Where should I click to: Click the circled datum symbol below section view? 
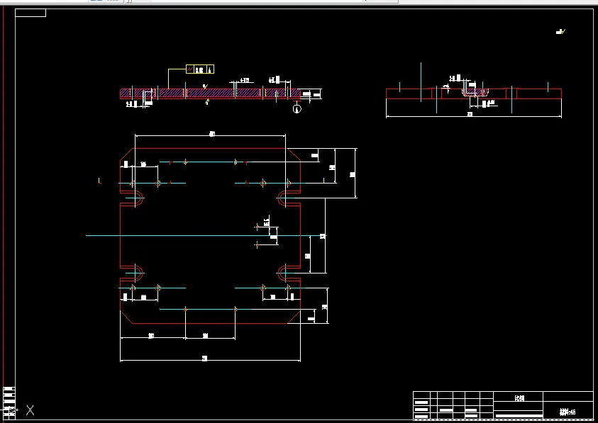click(x=297, y=109)
